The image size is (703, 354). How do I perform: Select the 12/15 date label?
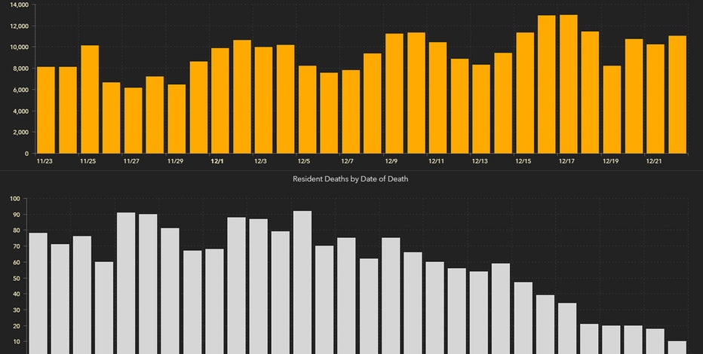click(x=523, y=161)
